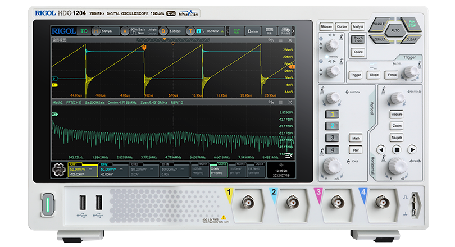Click the vertical SCALE knob

[332, 166]
